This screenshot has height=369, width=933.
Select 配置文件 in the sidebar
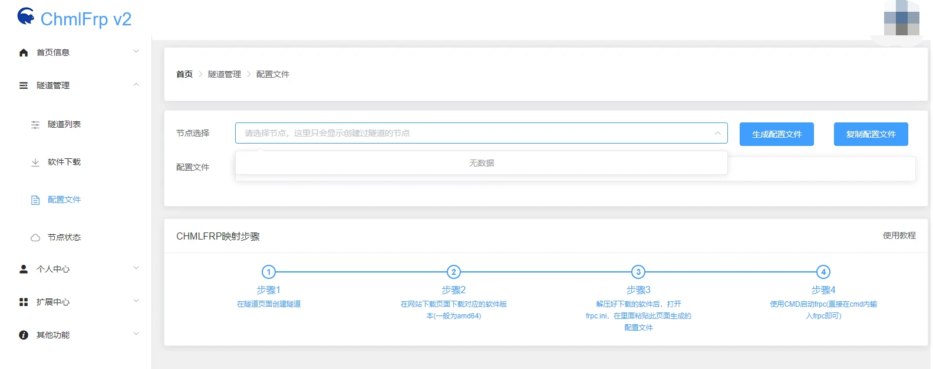pos(64,200)
